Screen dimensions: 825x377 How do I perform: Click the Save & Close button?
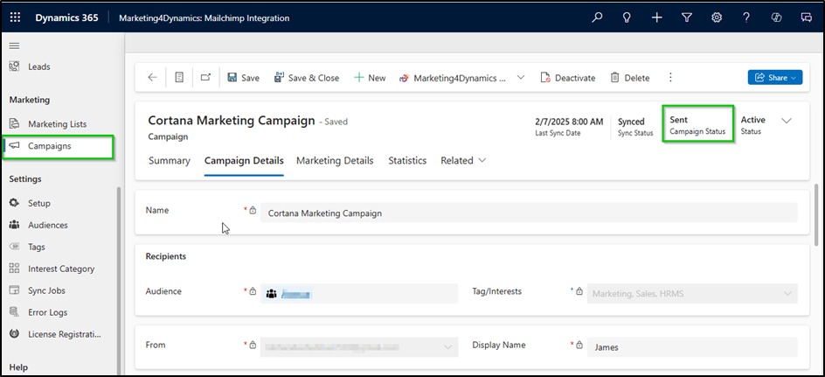307,78
